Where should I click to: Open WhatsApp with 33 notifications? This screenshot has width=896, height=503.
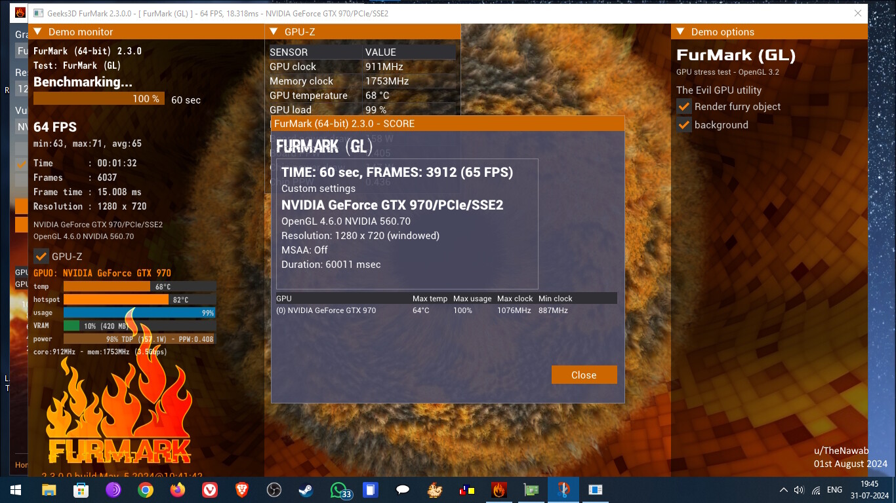tap(338, 490)
